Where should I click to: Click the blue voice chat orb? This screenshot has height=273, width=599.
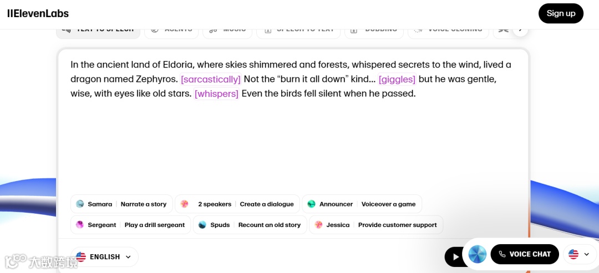coord(478,254)
